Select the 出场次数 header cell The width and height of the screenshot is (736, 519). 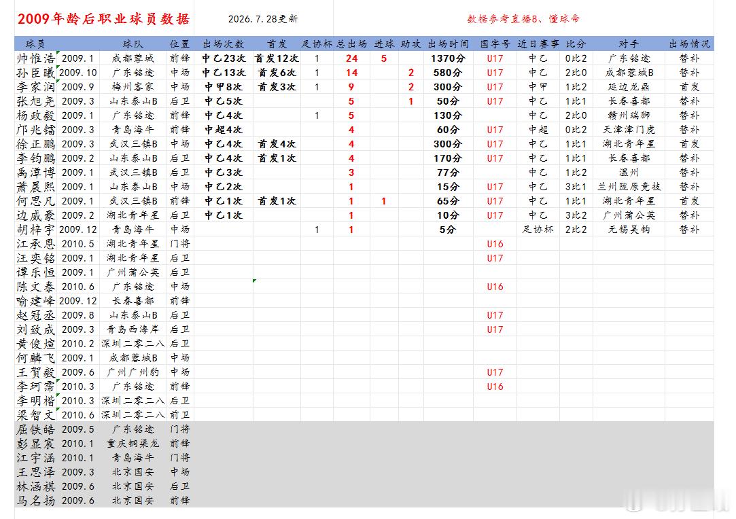click(x=224, y=44)
